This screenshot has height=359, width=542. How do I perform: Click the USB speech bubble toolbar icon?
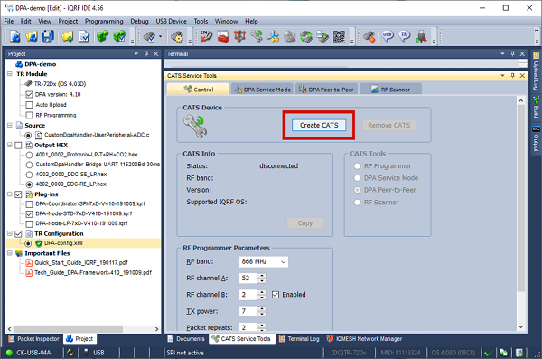pos(388,35)
